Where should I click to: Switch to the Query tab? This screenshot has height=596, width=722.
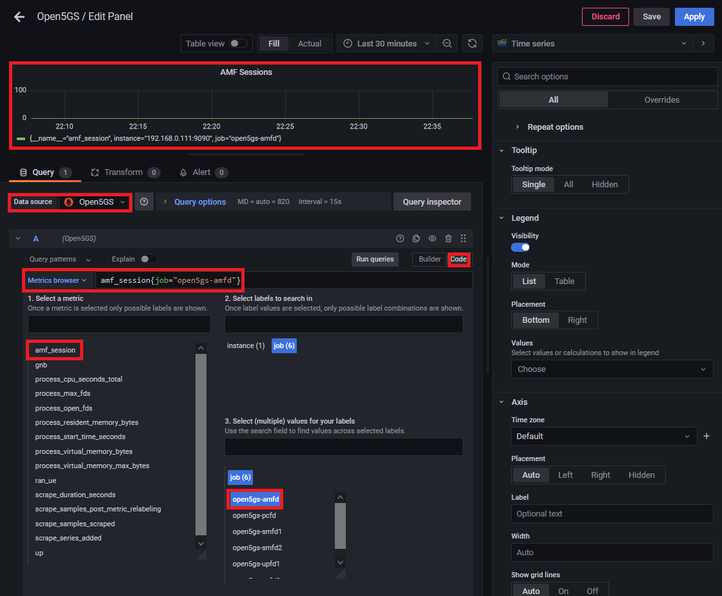(x=45, y=172)
